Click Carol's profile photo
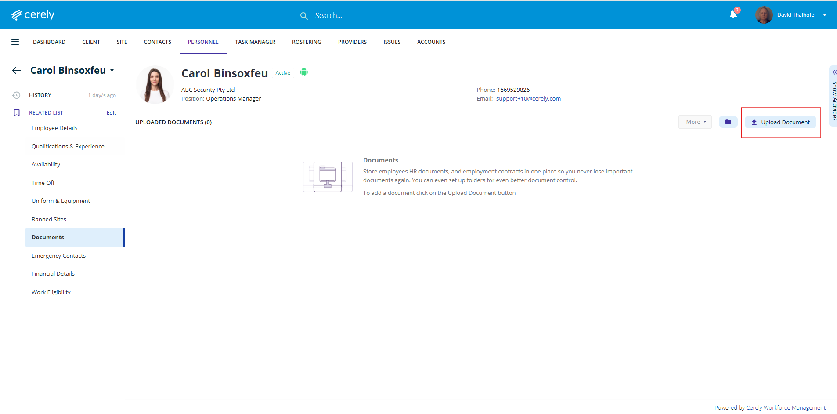Image resolution: width=837 pixels, height=414 pixels. (x=154, y=85)
